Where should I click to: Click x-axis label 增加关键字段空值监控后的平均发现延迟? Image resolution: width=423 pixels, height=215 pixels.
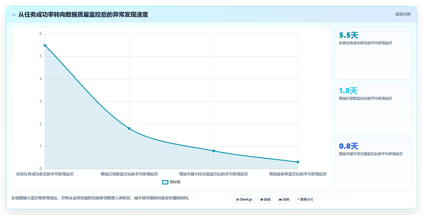pyautogui.click(x=213, y=174)
